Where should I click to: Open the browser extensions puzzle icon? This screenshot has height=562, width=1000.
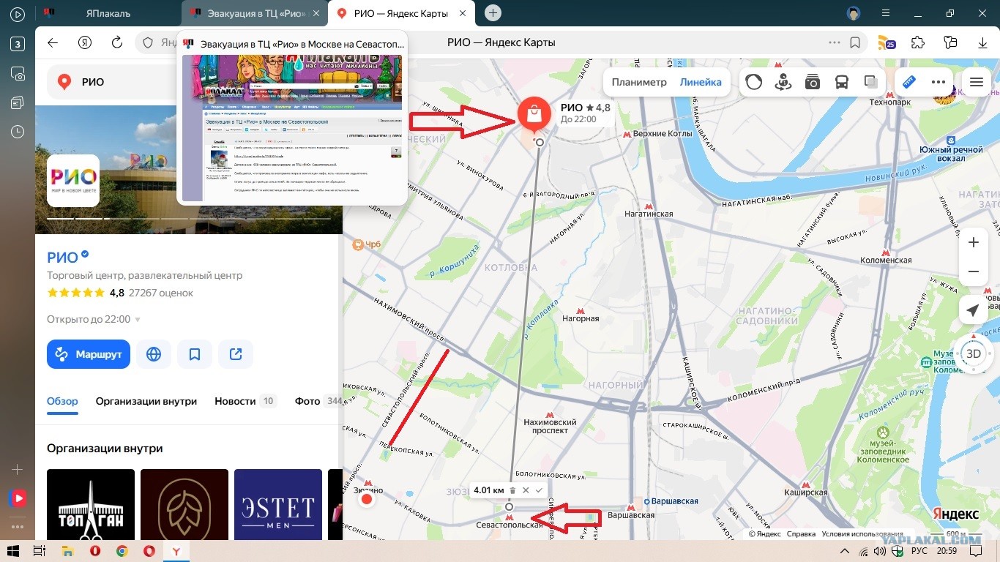tap(918, 42)
